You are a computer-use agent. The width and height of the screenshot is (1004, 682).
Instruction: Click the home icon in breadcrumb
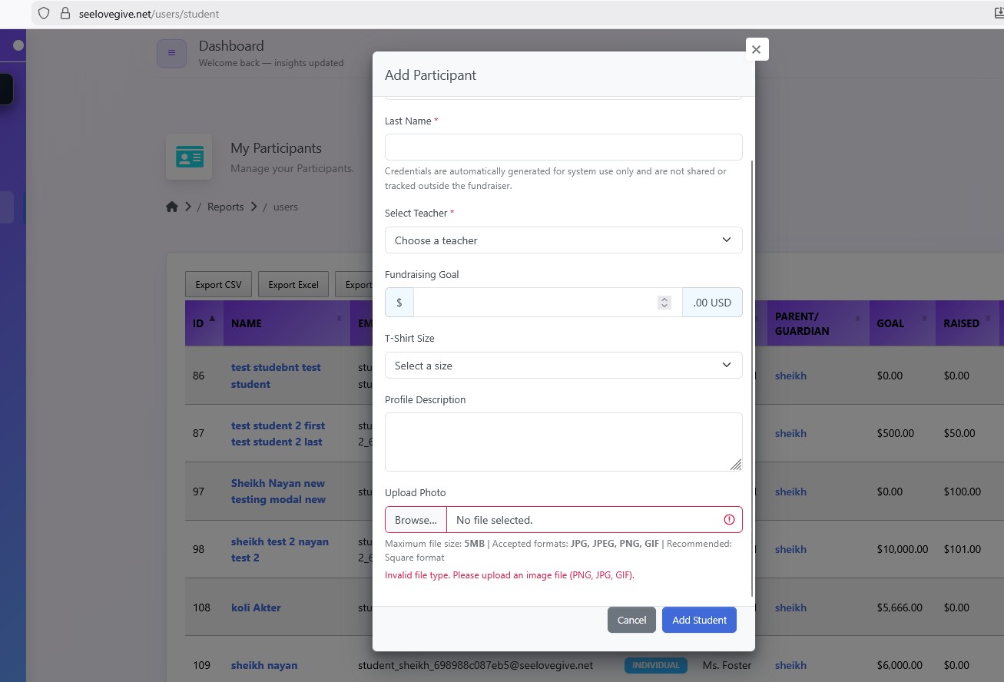[x=172, y=207]
